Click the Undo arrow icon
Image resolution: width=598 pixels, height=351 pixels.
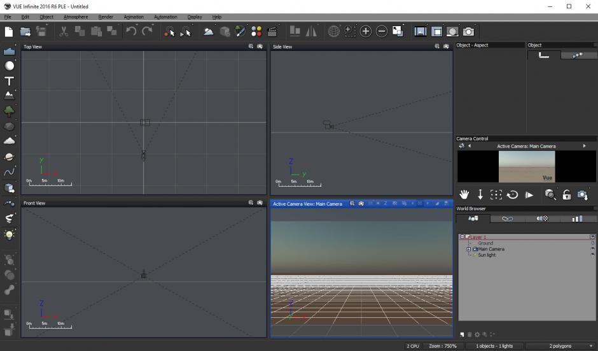coord(131,31)
